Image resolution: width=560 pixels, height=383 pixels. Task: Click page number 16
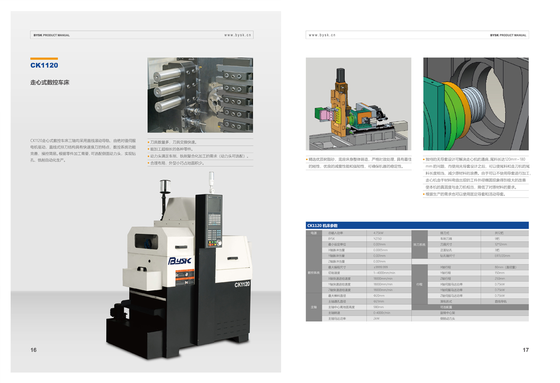[34, 350]
